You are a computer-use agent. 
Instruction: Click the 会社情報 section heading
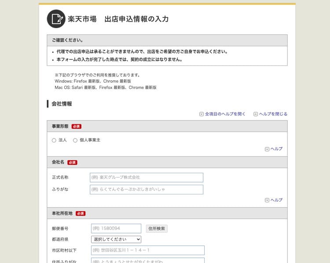[x=62, y=104]
